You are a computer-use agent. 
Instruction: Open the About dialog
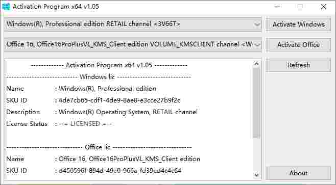tap(298, 173)
